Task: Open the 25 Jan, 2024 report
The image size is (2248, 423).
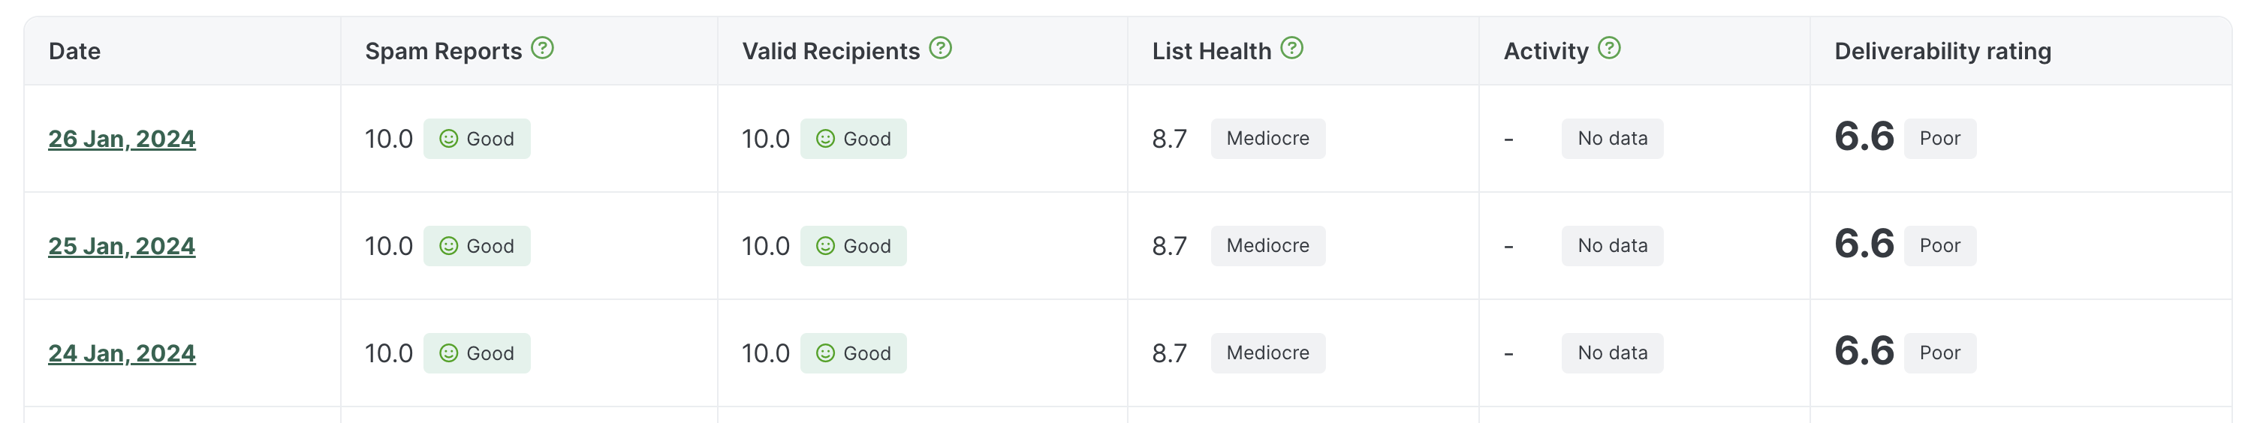Action: (122, 246)
